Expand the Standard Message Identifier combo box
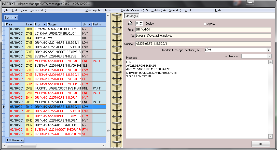 pyautogui.click(x=268, y=50)
